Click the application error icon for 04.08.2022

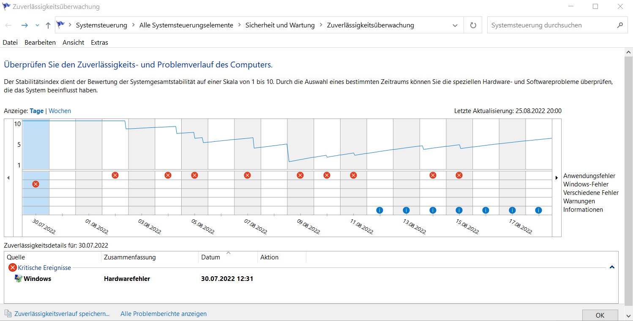click(168, 175)
